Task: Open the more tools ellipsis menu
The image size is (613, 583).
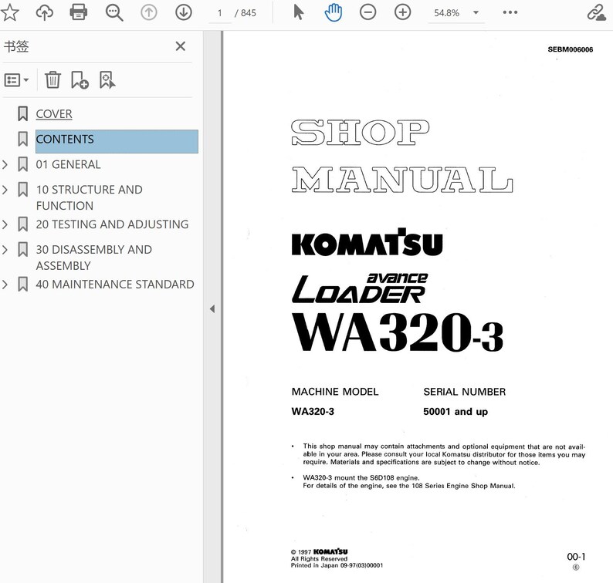Action: tap(510, 12)
